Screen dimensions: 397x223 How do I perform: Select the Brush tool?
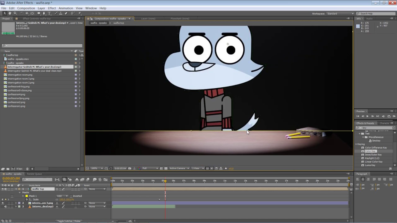56,13
